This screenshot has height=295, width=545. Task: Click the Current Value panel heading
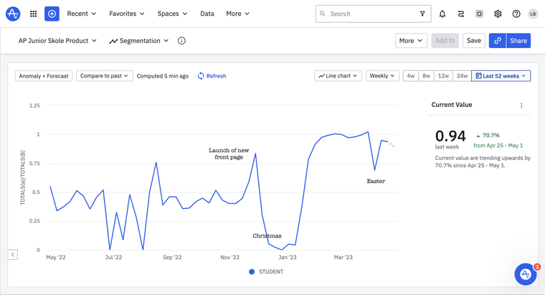pos(452,105)
